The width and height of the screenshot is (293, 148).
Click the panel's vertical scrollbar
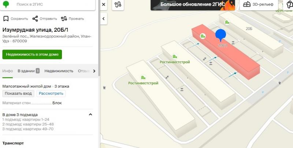click(99, 38)
